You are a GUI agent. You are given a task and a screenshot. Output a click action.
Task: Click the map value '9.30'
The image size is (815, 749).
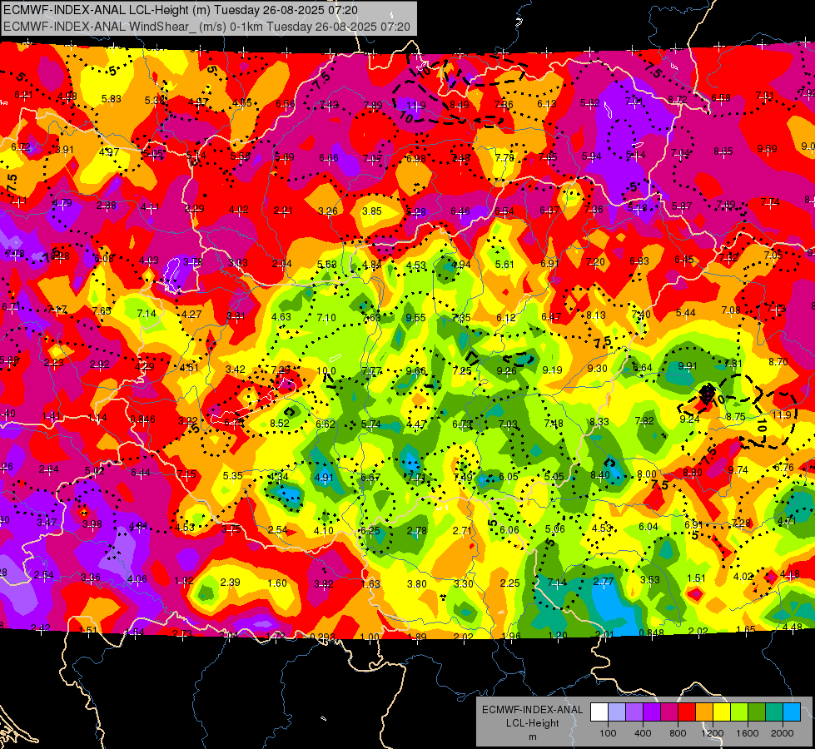pyautogui.click(x=597, y=368)
